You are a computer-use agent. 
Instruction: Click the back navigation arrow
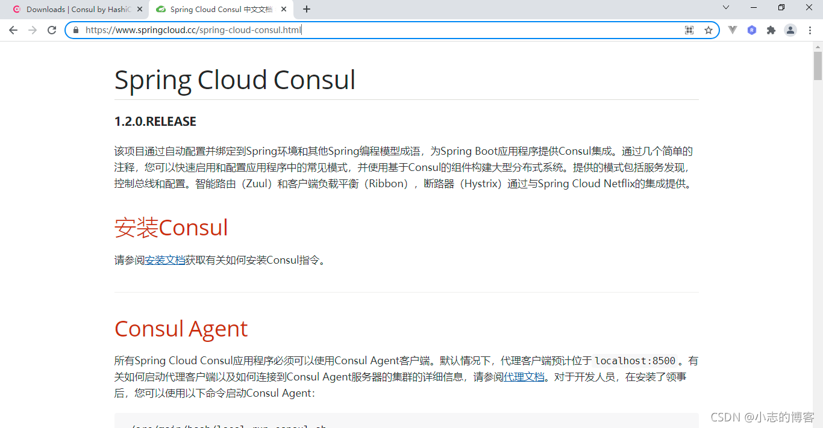coord(13,29)
